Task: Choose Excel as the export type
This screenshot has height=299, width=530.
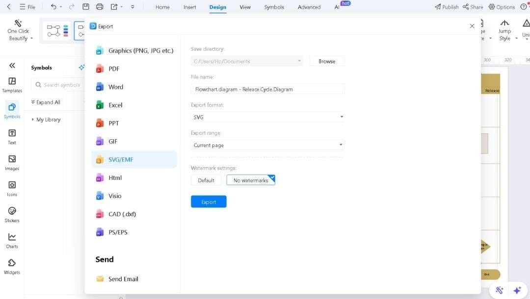Action: tap(114, 105)
